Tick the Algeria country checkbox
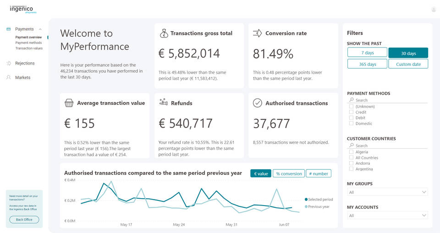The image size is (440, 233). tap(351, 152)
